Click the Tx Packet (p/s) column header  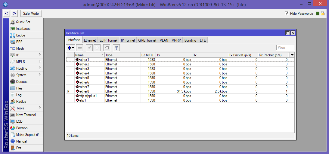(x=243, y=55)
